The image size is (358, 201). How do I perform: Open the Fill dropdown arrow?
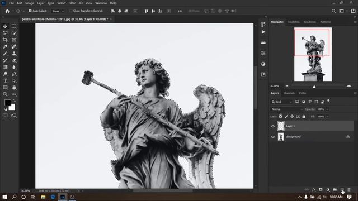(x=327, y=117)
